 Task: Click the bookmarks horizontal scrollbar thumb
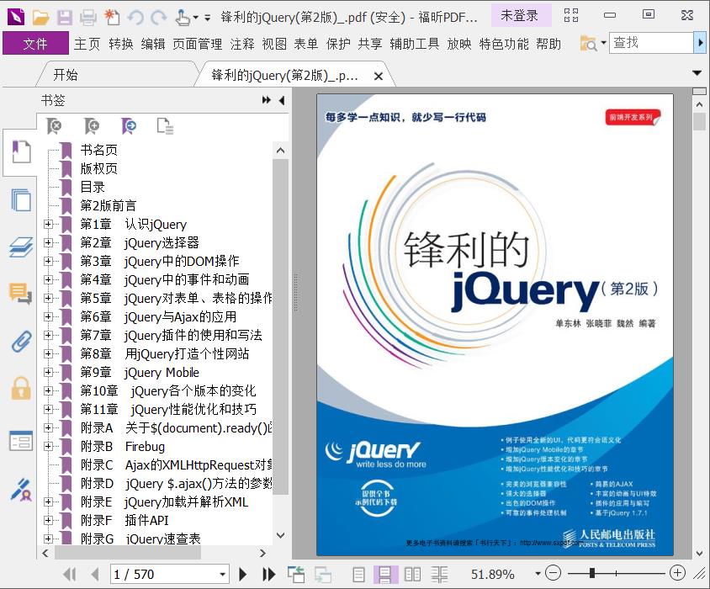coord(128,553)
